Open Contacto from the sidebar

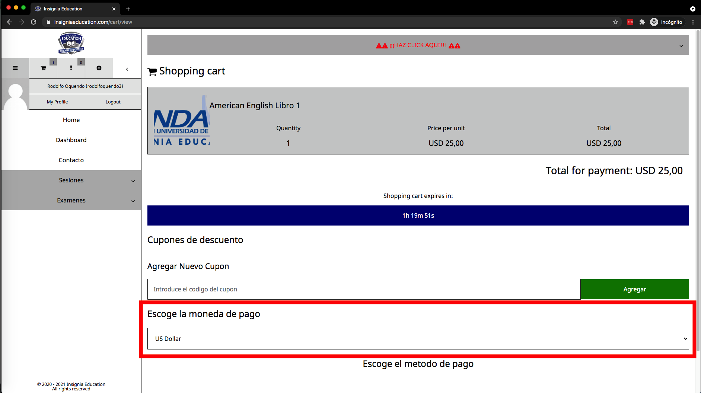(x=71, y=160)
